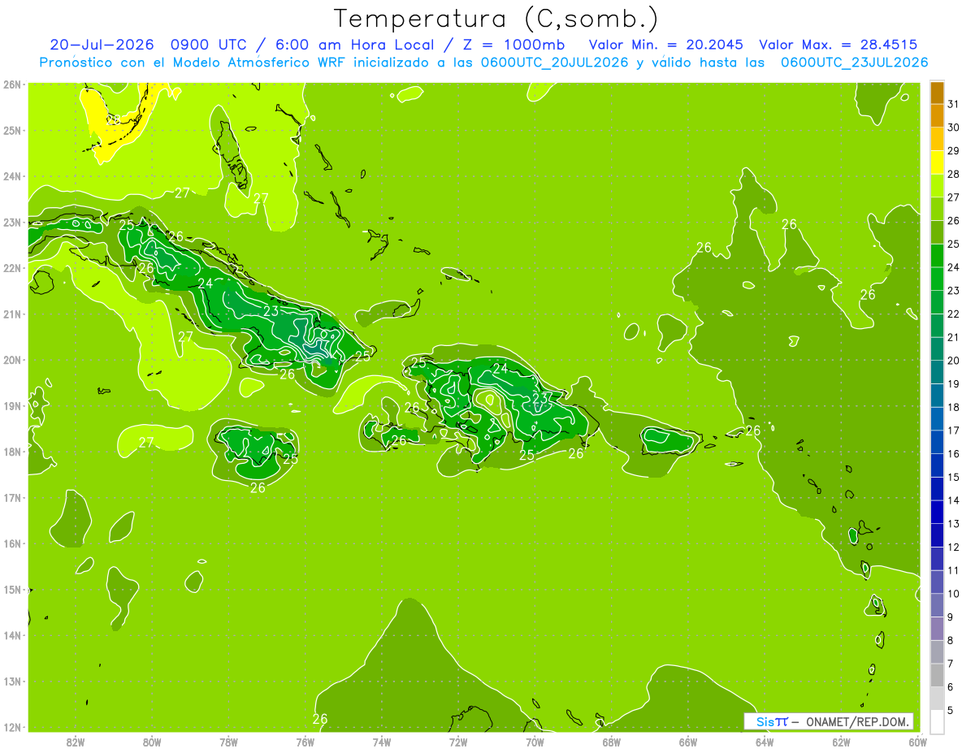
Task: Click the '8' color scale label
Action: (x=951, y=640)
